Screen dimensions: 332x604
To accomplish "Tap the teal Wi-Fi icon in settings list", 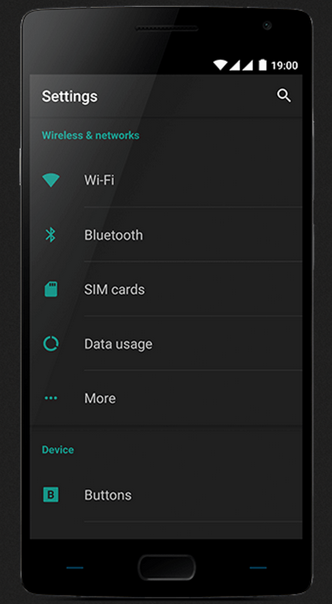I will point(51,180).
